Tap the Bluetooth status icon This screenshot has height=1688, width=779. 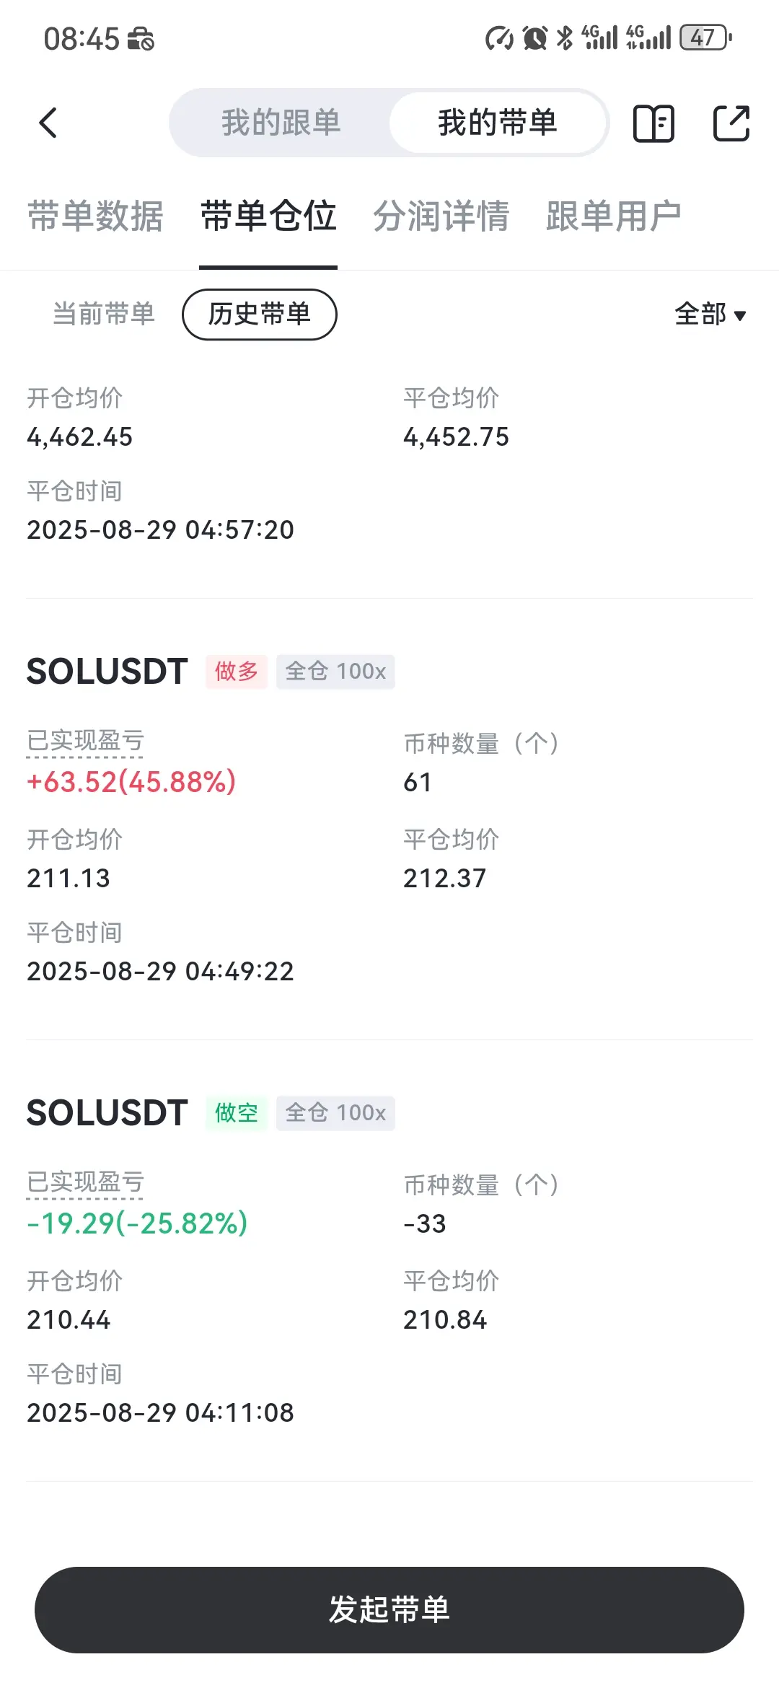click(x=565, y=38)
